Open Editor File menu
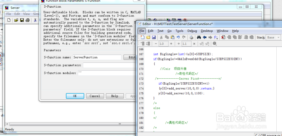 [x=142, y=31]
